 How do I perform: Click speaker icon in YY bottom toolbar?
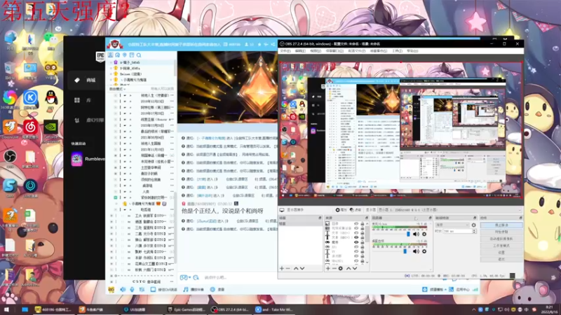tap(123, 289)
